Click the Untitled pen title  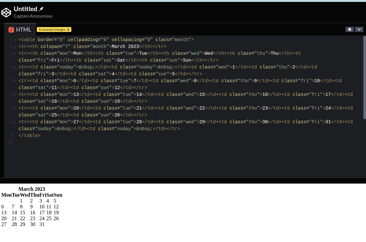(25, 9)
